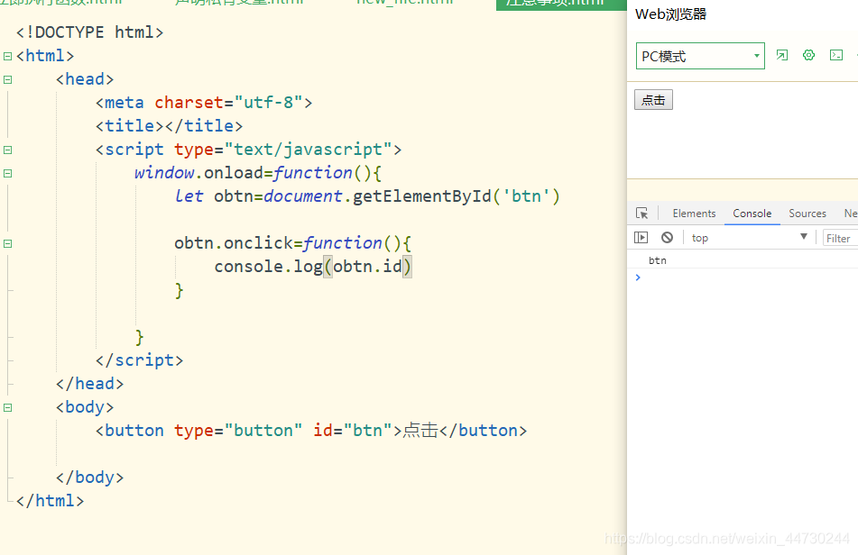858x555 pixels.
Task: Click the console prompt arrow line
Action: [743, 277]
